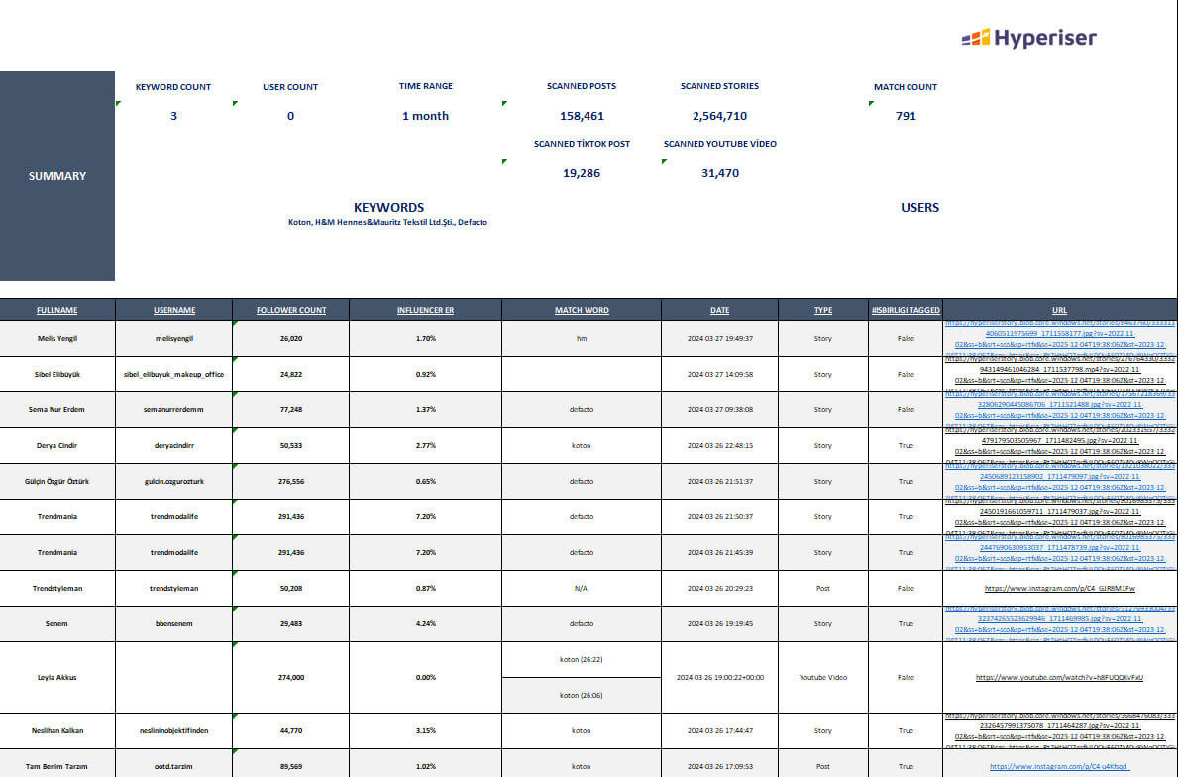Click the keywords list under KEYWORDS
The width and height of the screenshot is (1178, 777).
[388, 222]
